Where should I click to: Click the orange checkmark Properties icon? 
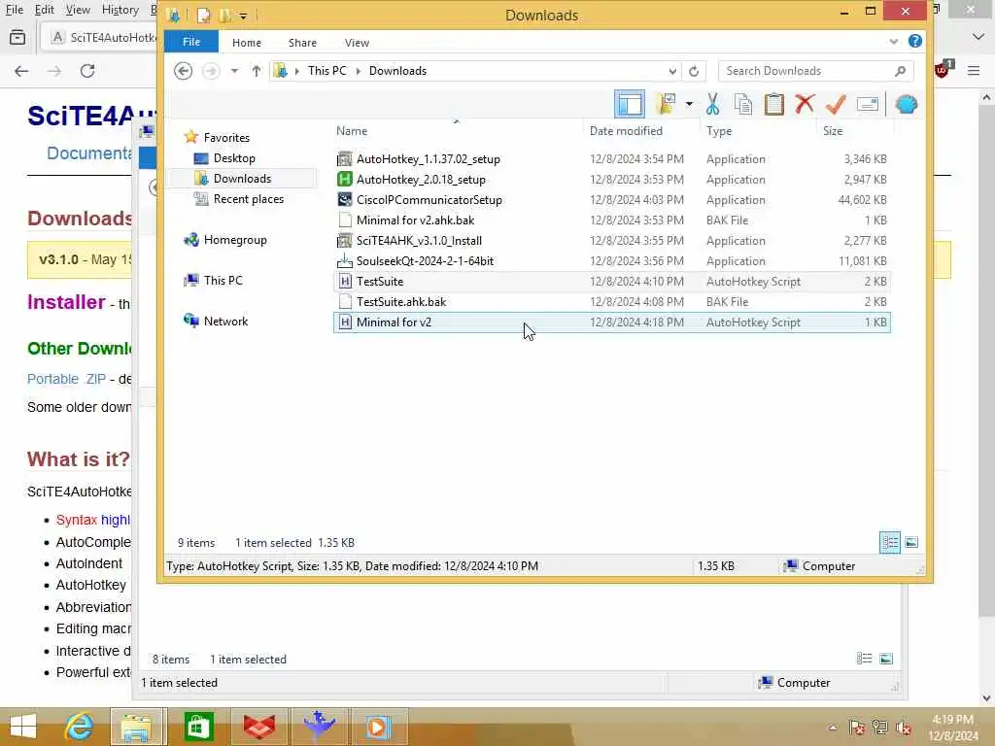[x=836, y=104]
